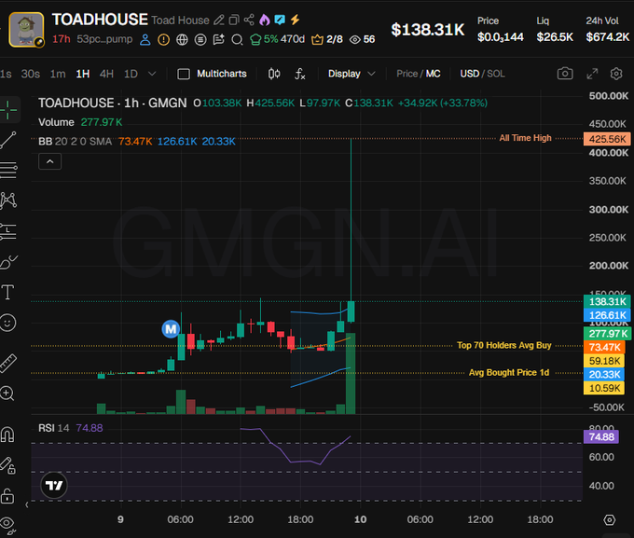The width and height of the screenshot is (634, 538).
Task: Toggle magnet snap mode
Action: tap(7, 435)
